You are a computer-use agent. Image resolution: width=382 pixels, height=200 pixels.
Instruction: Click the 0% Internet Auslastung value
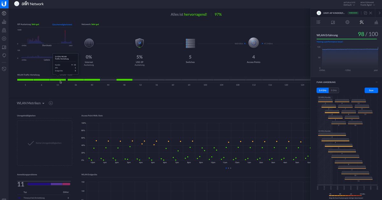pos(89,57)
